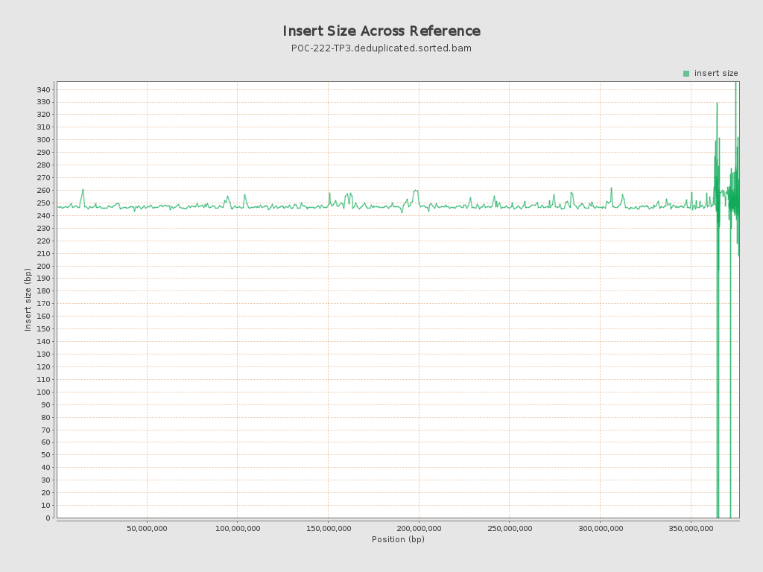Click the 'Position (bp)' x-axis label
The image size is (763, 572).
coord(398,539)
